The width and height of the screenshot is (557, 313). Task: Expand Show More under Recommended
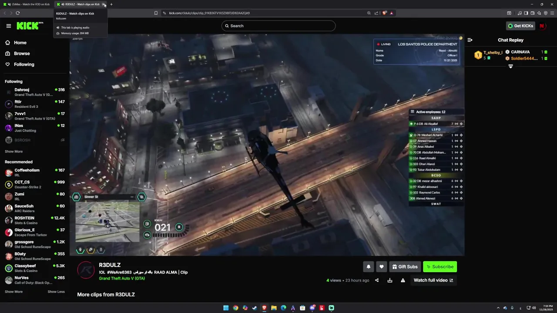(13, 292)
